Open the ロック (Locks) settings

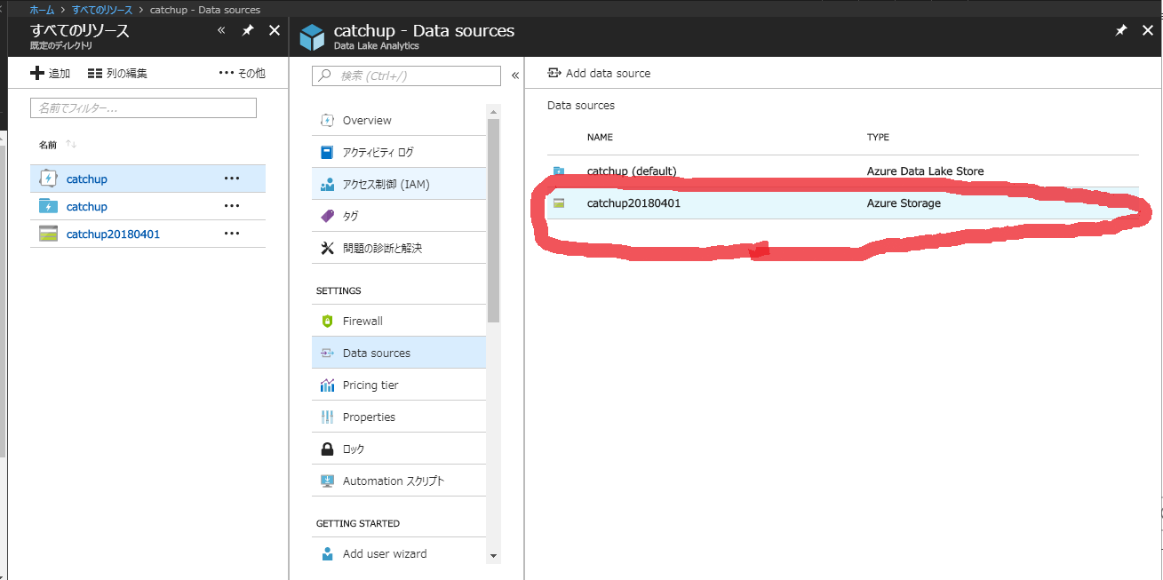(355, 448)
